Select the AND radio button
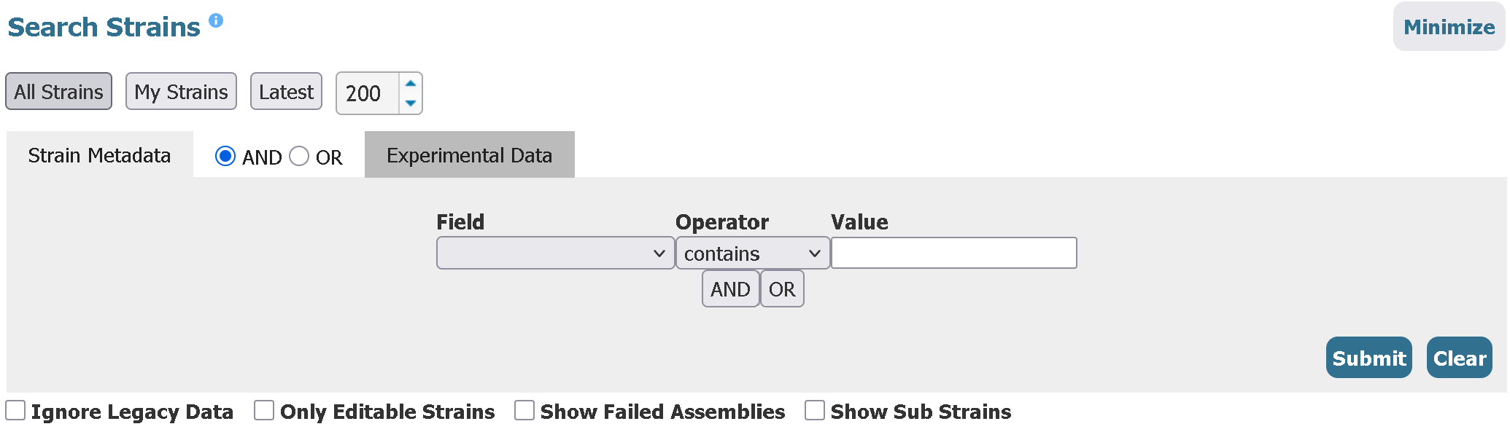 (225, 156)
